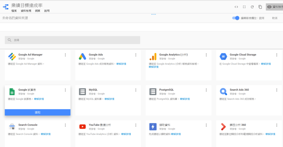
Task: Click the MySQL title text
Action: 93,90
